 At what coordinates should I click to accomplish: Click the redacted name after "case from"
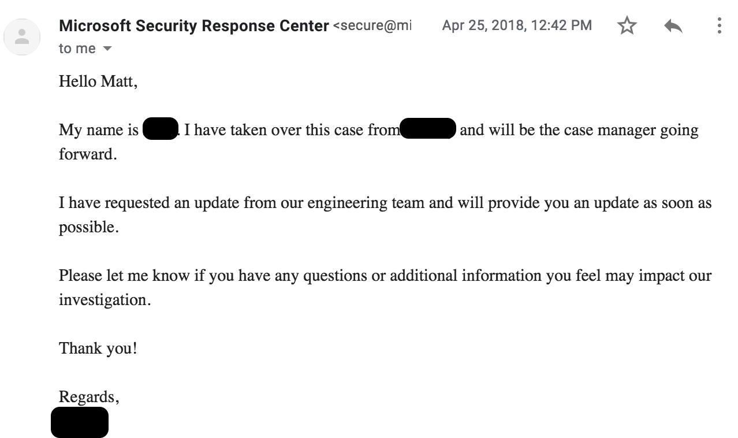(428, 129)
